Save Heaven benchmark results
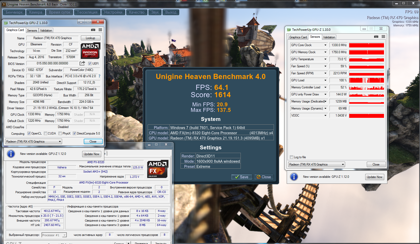Screen dimensions: 420x244 point(242,177)
